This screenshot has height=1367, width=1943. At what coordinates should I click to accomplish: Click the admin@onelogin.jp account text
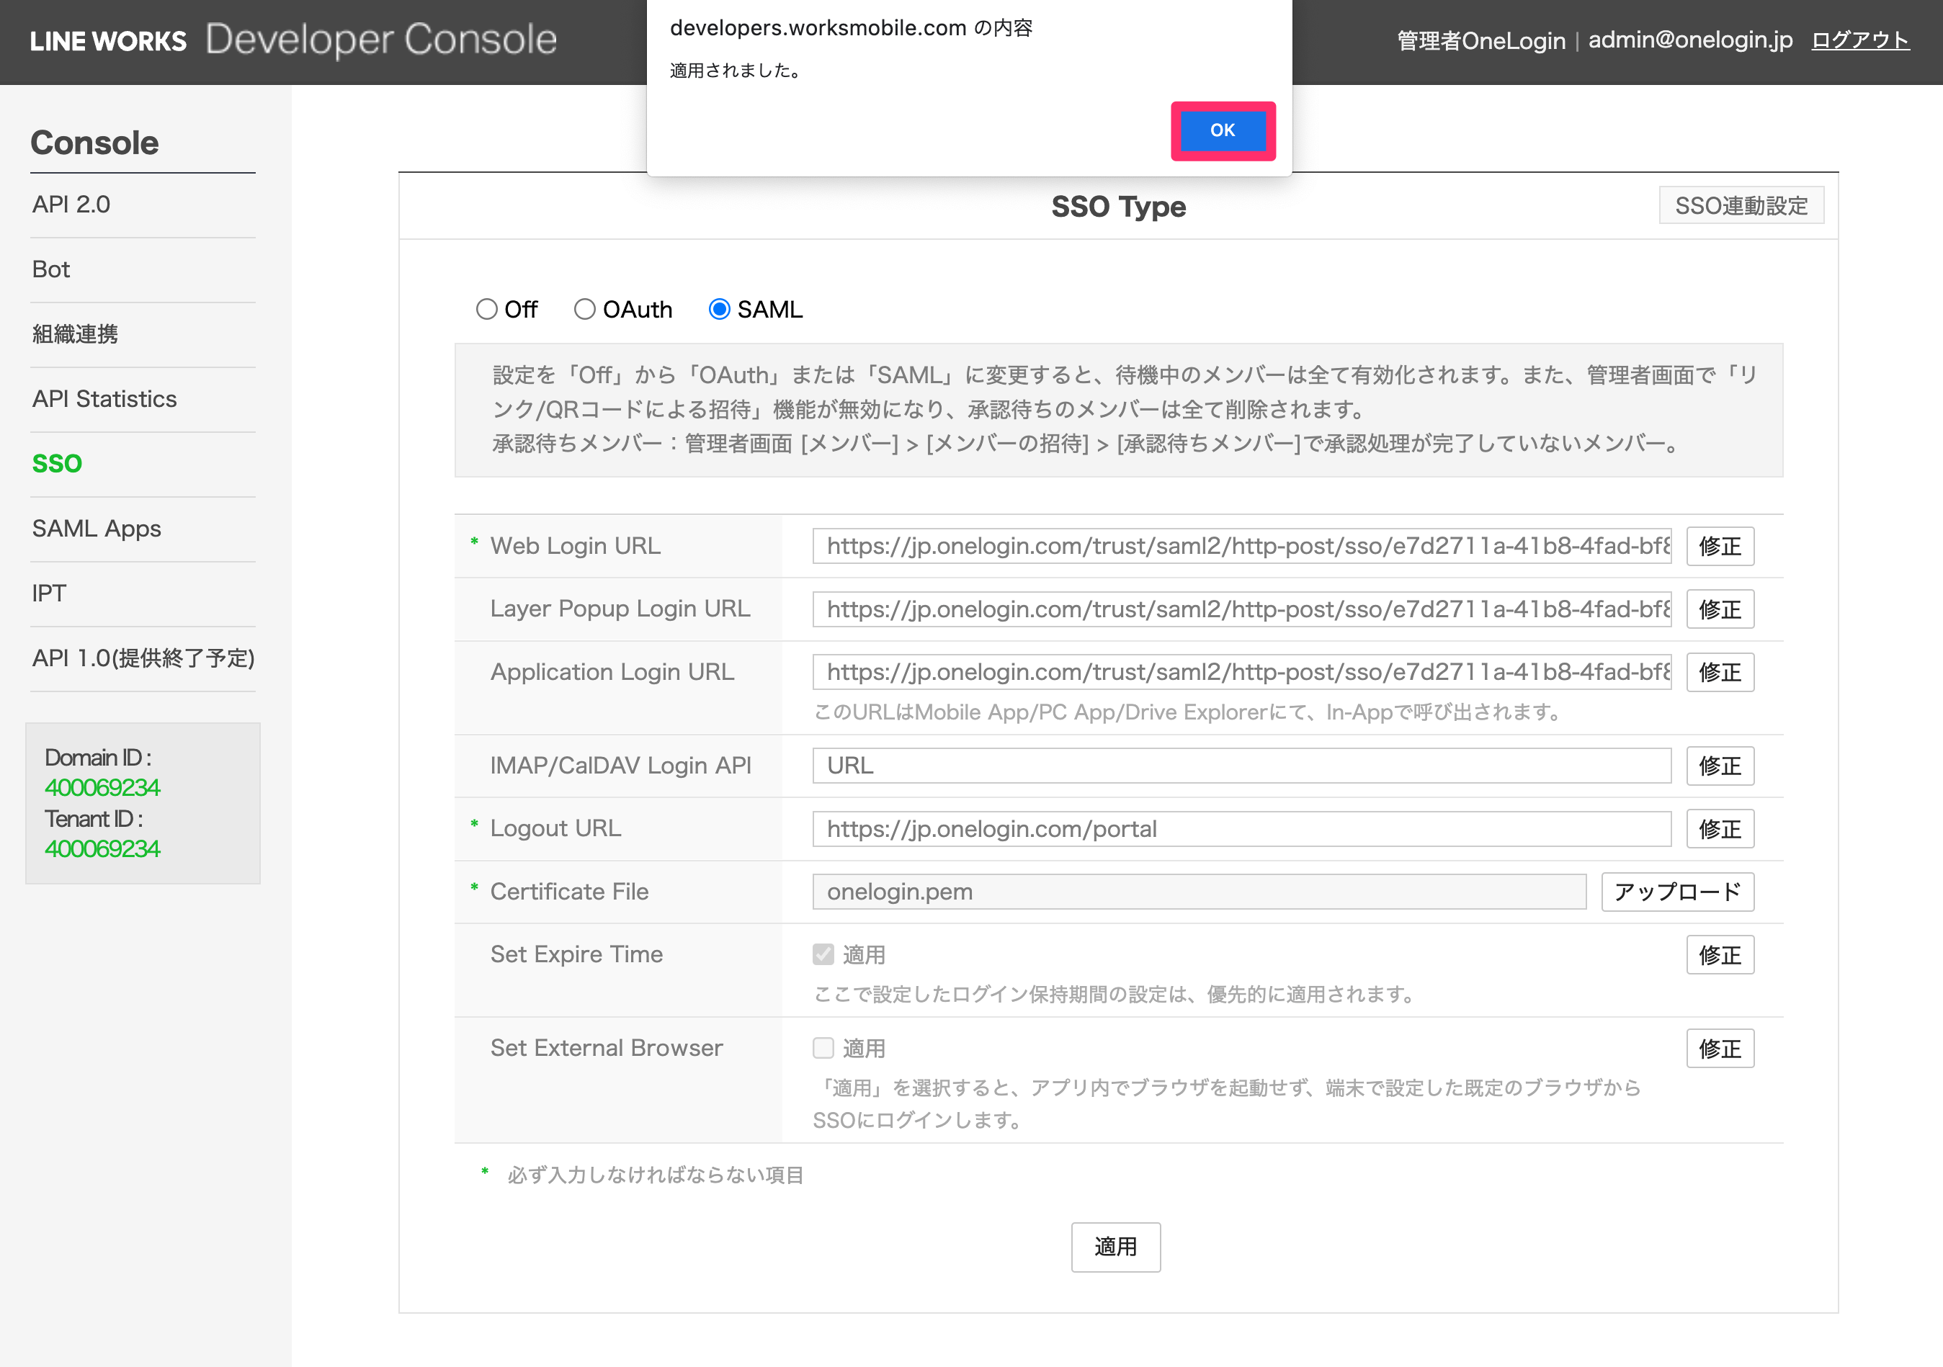1690,40
